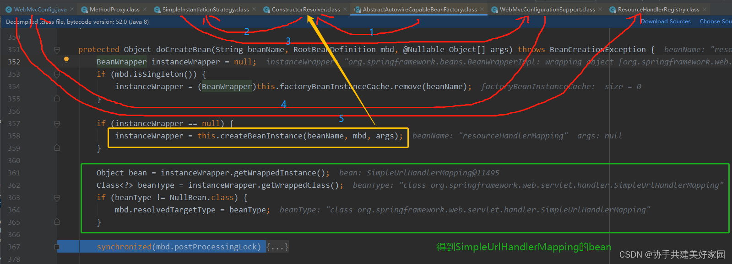Click the @Nullable annotation on line 351
Screen dimensions: 732x264
[x=423, y=49]
